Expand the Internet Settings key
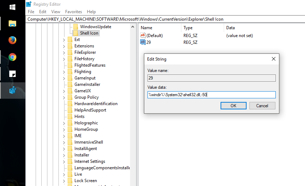Image resolution: width=305 pixels, height=186 pixels. 64,162
